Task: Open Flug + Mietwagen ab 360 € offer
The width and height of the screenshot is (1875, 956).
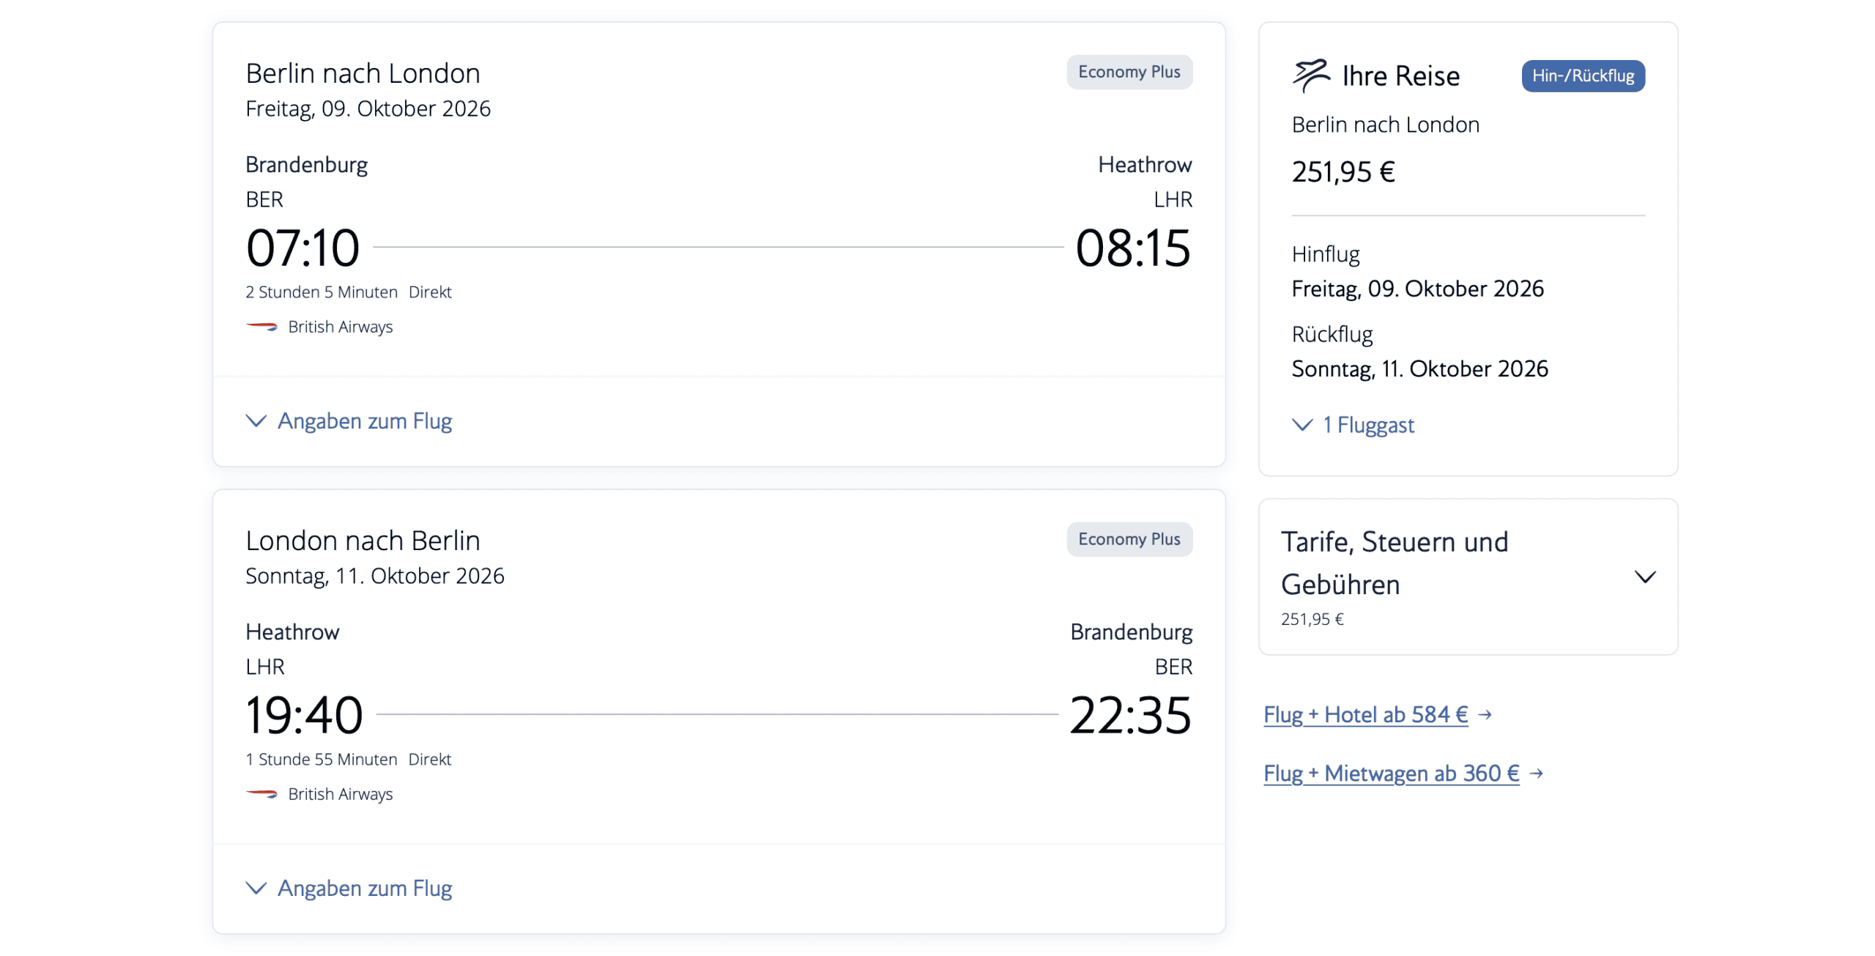Action: pos(1392,774)
